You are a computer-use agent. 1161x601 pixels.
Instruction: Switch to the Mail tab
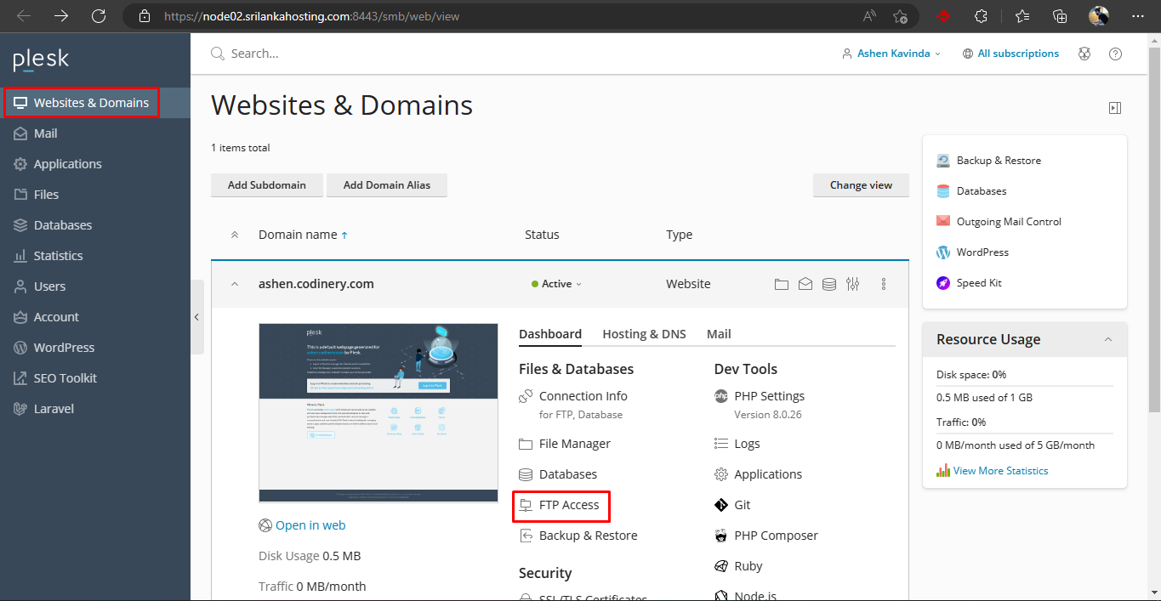point(719,334)
